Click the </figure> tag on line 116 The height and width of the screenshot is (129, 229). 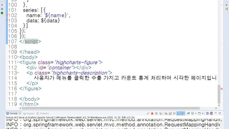(30, 89)
